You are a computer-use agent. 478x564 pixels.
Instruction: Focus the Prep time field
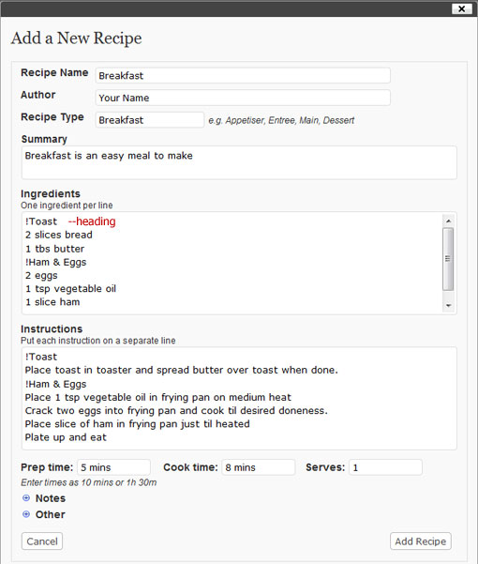pos(113,467)
